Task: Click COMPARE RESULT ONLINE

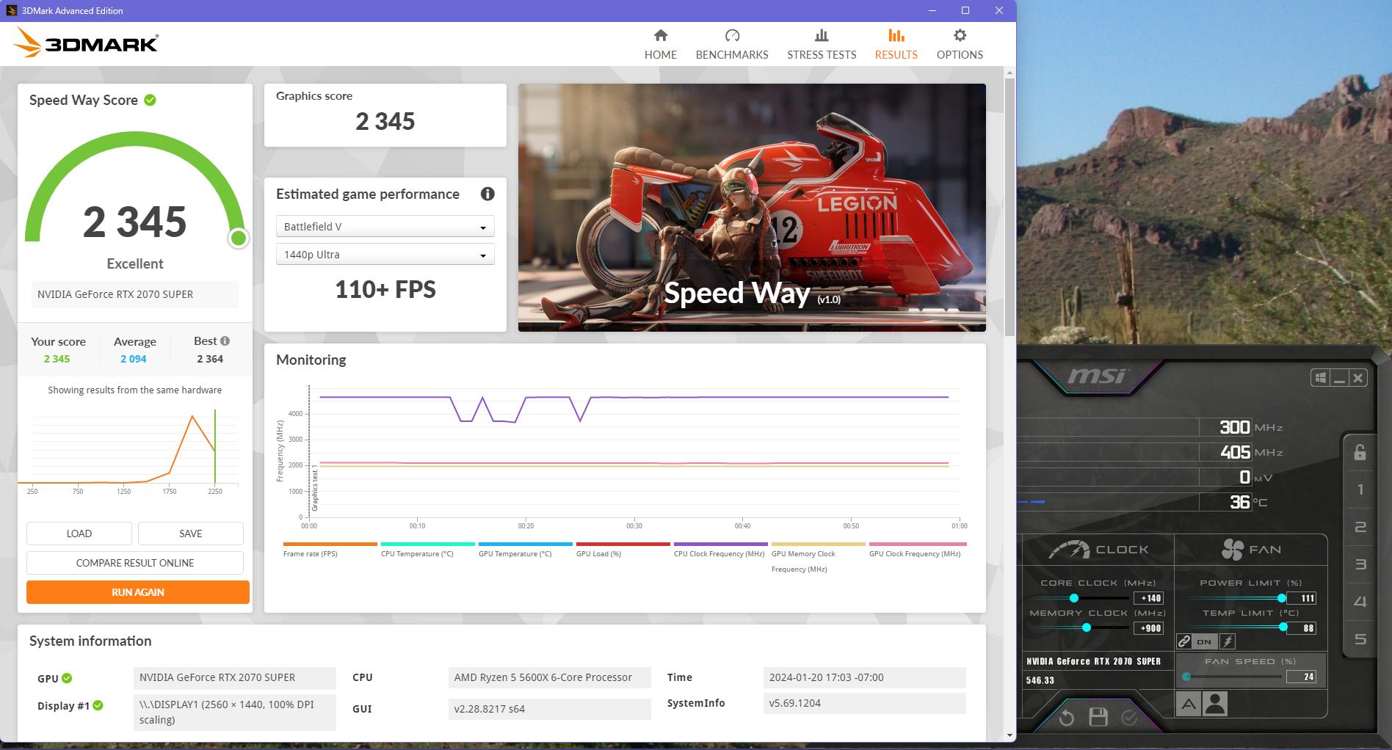Action: click(x=135, y=563)
